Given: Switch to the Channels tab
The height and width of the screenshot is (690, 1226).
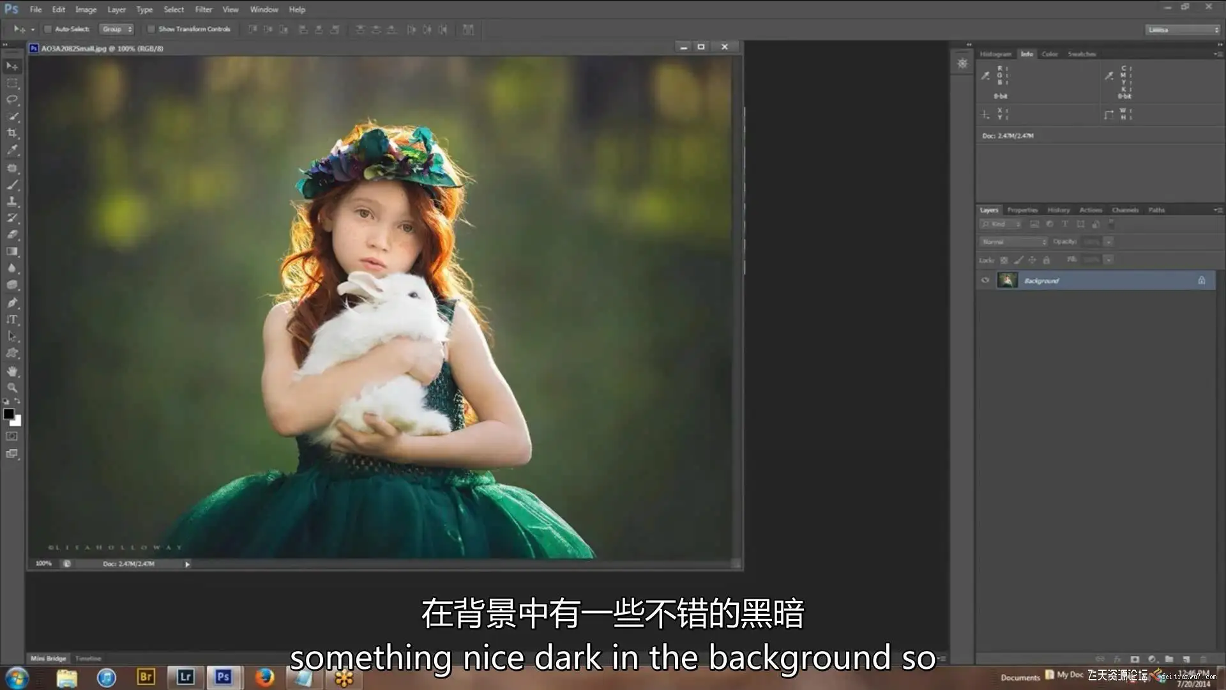Looking at the screenshot, I should (x=1125, y=210).
